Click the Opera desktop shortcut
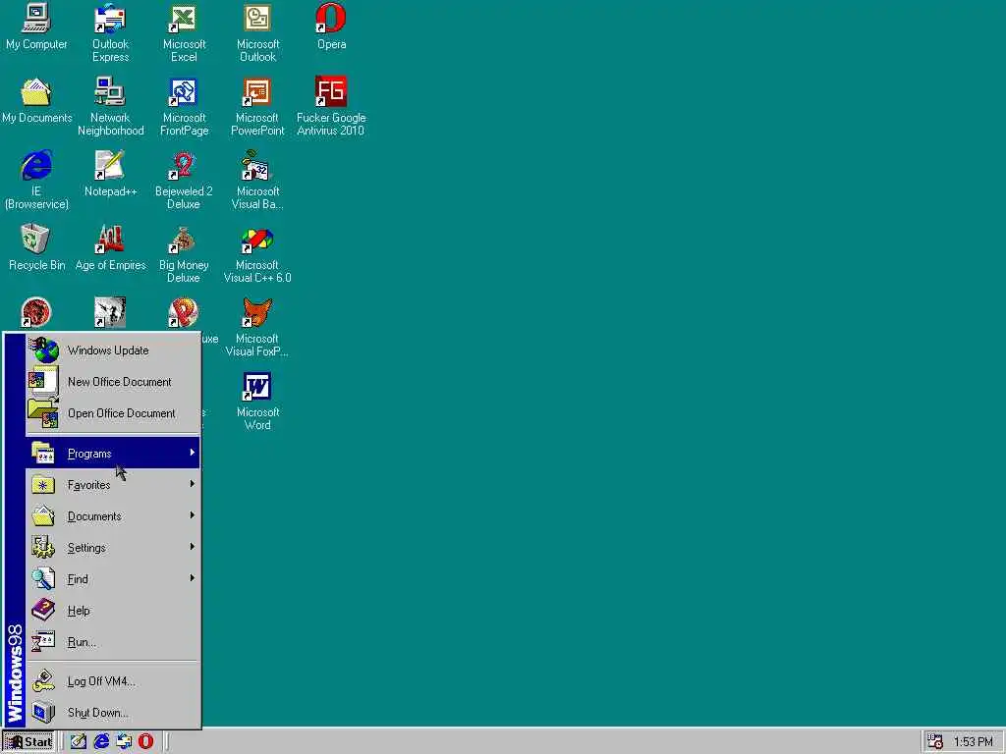Viewport: 1006px width, 754px height. (331, 26)
